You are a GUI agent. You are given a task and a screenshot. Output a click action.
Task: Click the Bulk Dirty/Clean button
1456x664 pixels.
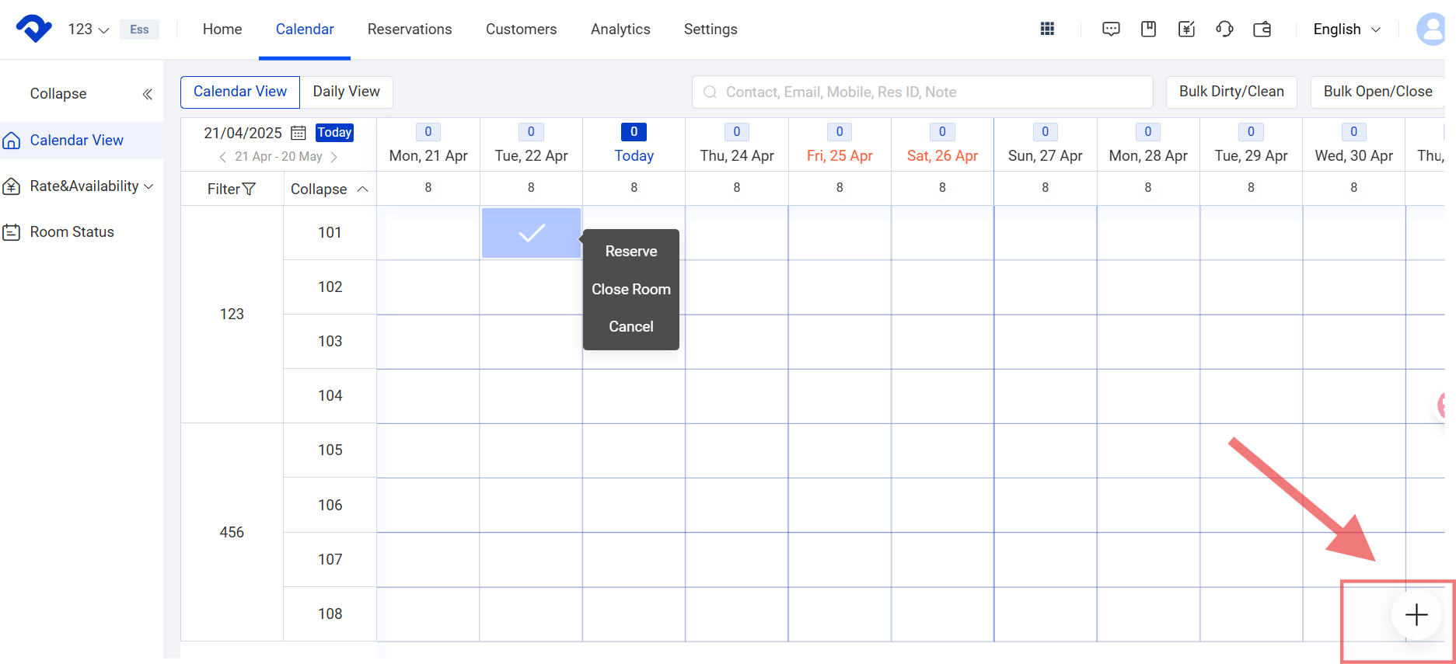click(1231, 92)
